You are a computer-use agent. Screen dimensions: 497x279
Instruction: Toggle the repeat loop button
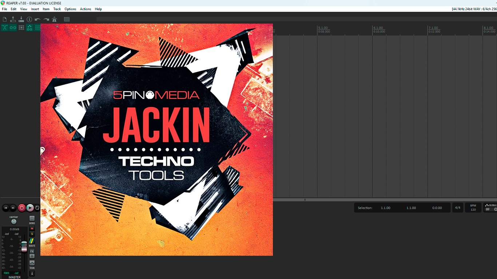pos(37,208)
